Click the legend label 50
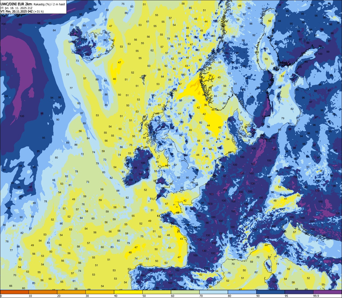The image size is (342, 298). coord(144,296)
